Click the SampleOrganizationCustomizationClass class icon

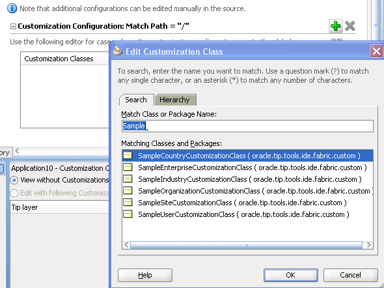click(x=128, y=191)
